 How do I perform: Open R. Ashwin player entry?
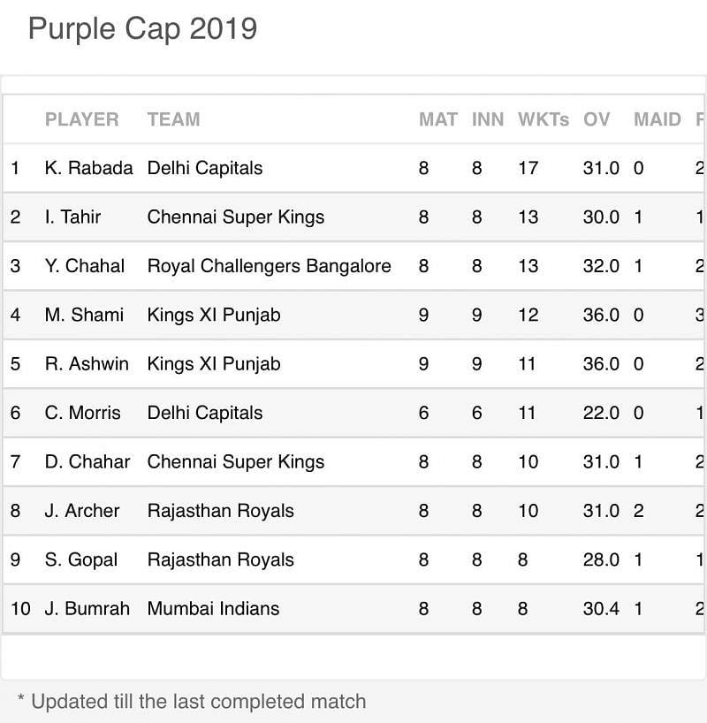click(x=87, y=364)
